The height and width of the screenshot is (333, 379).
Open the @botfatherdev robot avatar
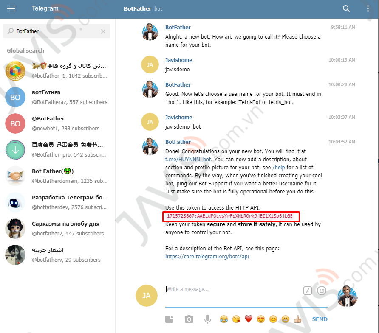pyautogui.click(x=15, y=202)
